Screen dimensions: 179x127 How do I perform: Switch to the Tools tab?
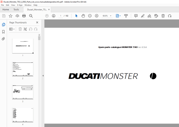16,10
